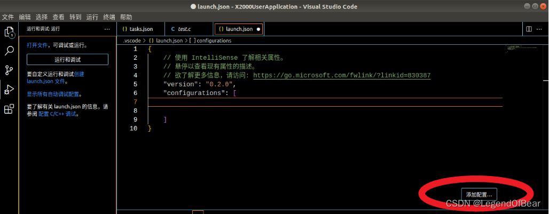Click the "0.2.0" value text
The image size is (549, 214).
tap(219, 84)
